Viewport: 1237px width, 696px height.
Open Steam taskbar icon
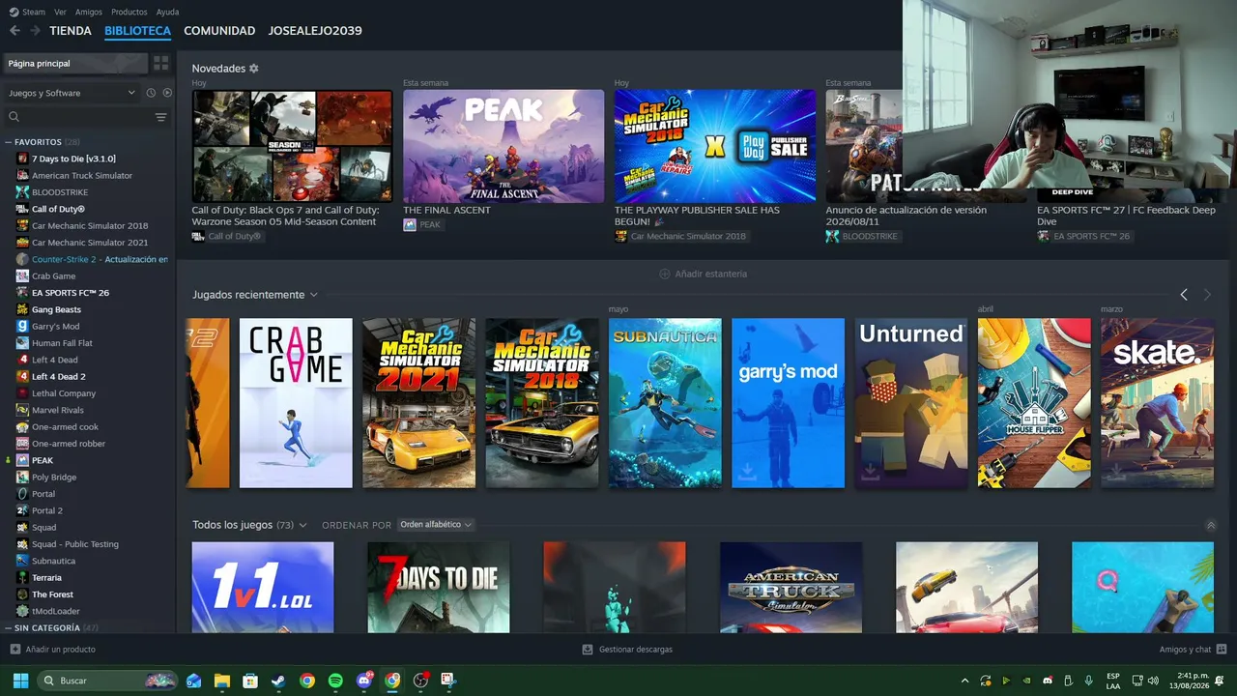point(278,681)
